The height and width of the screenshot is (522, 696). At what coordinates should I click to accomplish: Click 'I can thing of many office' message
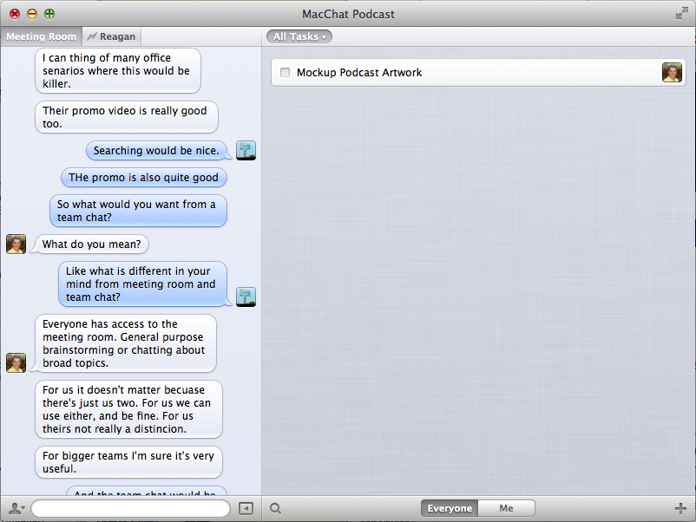[x=118, y=70]
